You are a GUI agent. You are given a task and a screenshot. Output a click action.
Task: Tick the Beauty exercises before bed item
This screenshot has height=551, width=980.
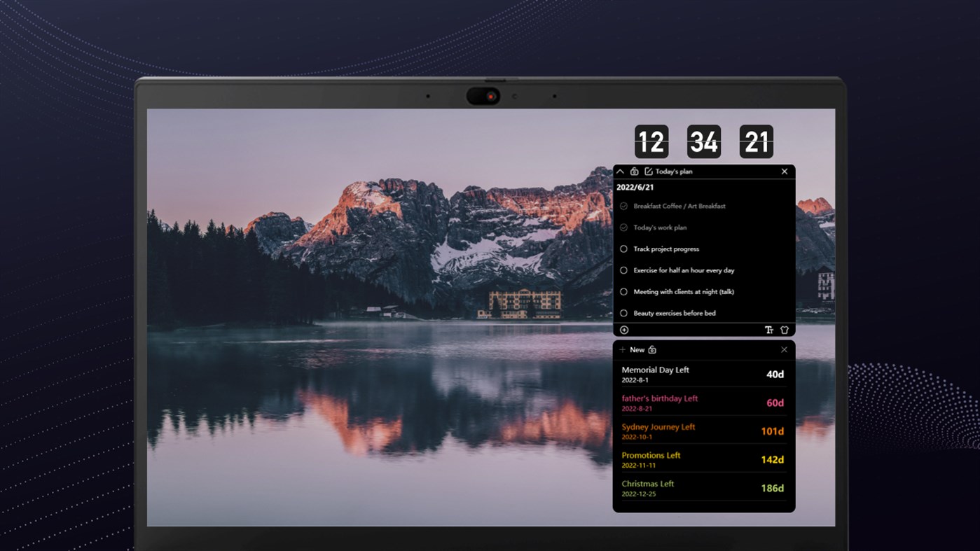623,313
